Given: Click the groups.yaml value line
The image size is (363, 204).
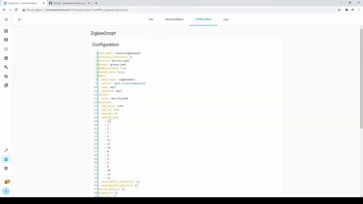Looking at the screenshot, I should 112,65.
